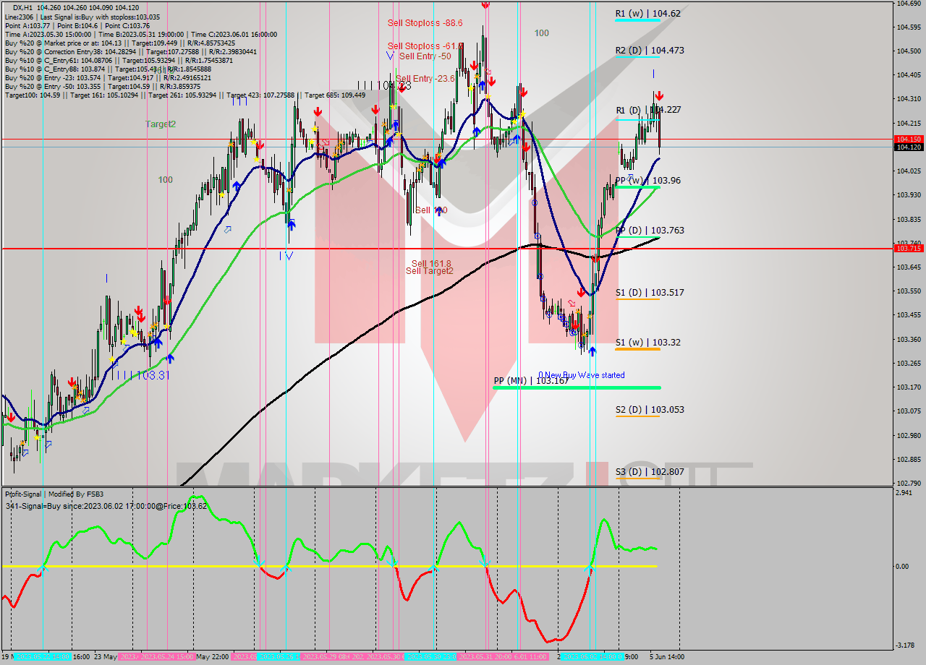Image resolution: width=926 pixels, height=665 pixels.
Task: Click the 'Sell Entry -23.6' label
Action: pos(425,79)
